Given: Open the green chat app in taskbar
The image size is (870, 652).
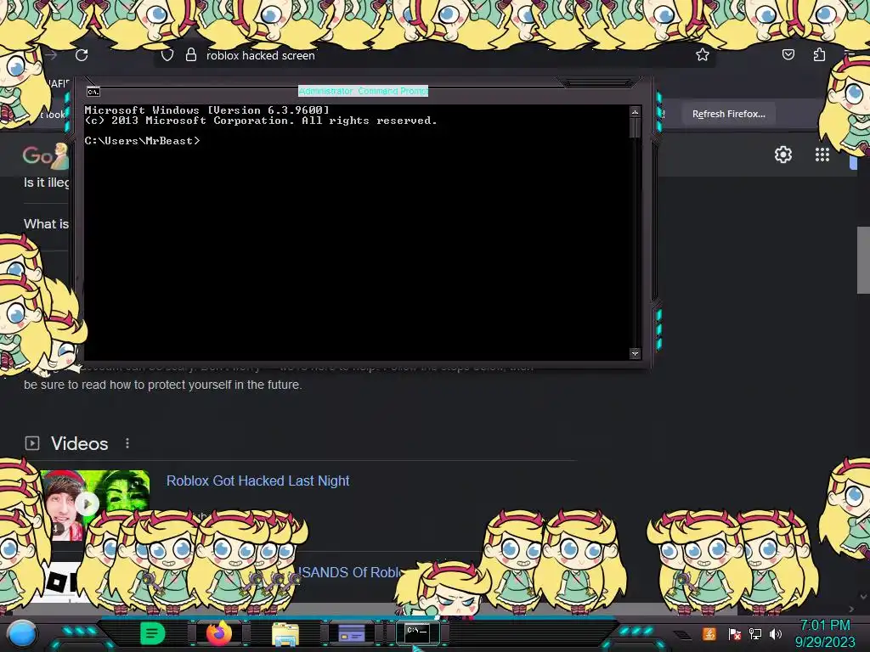Looking at the screenshot, I should [153, 633].
